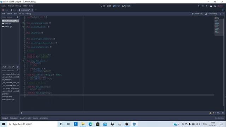The height and width of the screenshot is (127, 226).
Task: Select chatroom.gd in script list
Action: 10,21
